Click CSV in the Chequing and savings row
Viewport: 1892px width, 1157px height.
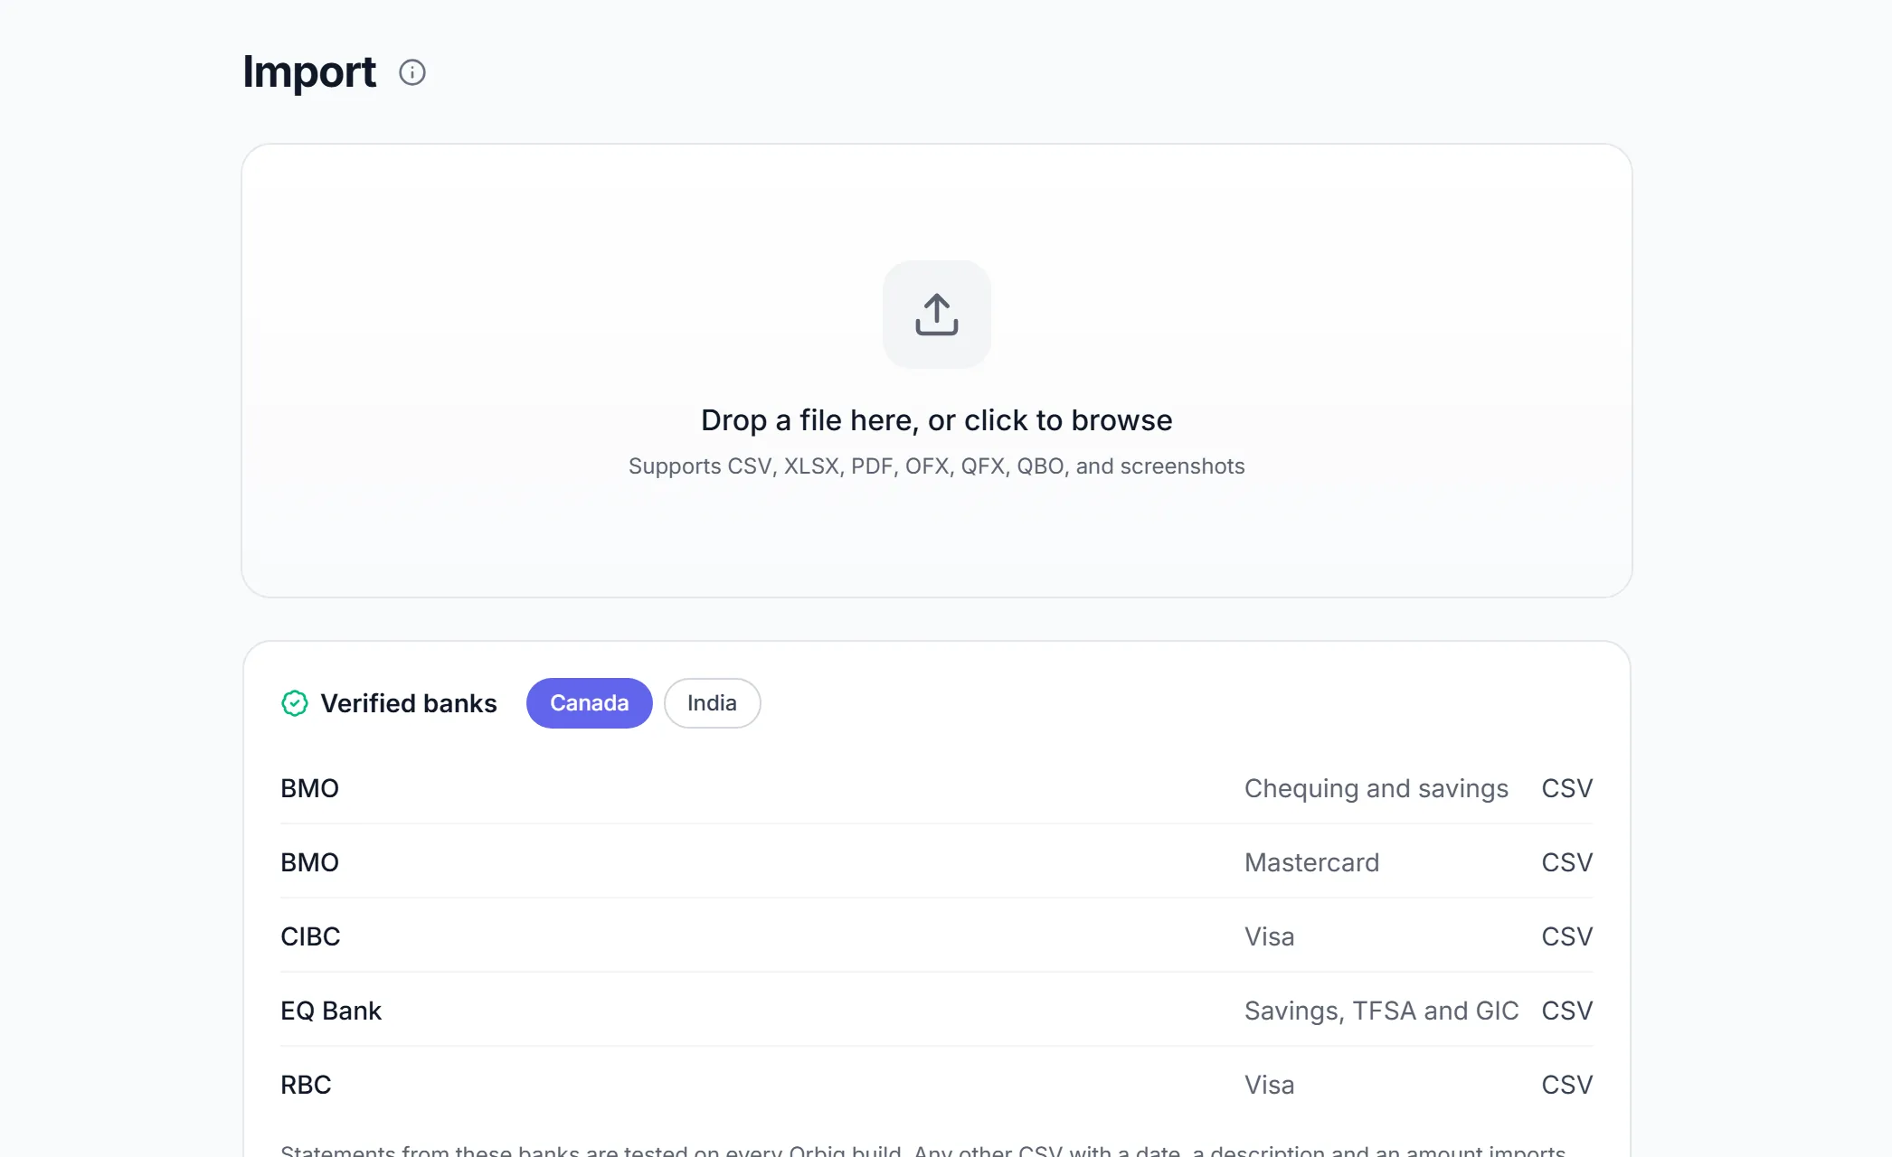(x=1567, y=788)
